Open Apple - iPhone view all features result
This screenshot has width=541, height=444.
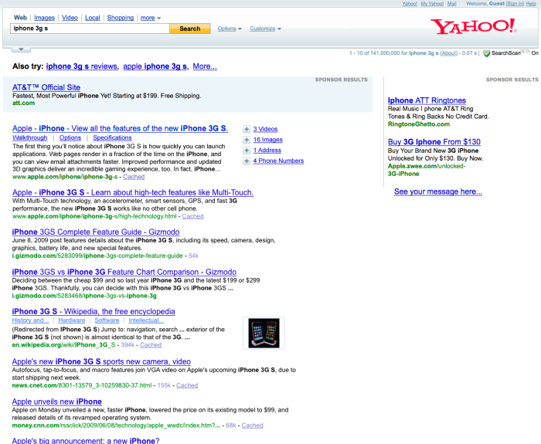pyautogui.click(x=120, y=128)
